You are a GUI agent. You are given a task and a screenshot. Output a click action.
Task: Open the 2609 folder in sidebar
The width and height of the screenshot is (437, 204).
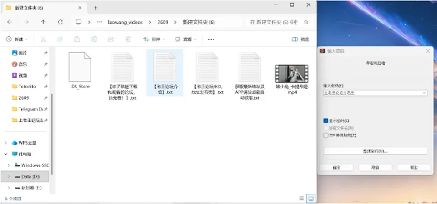click(24, 98)
